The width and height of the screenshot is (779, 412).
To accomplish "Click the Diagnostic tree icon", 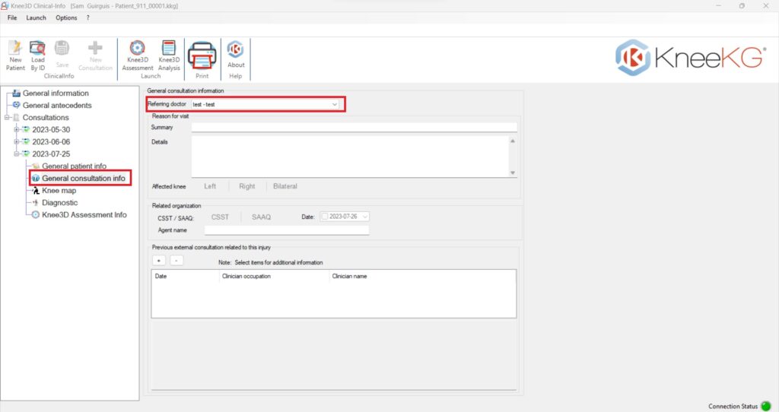I will 36,202.
